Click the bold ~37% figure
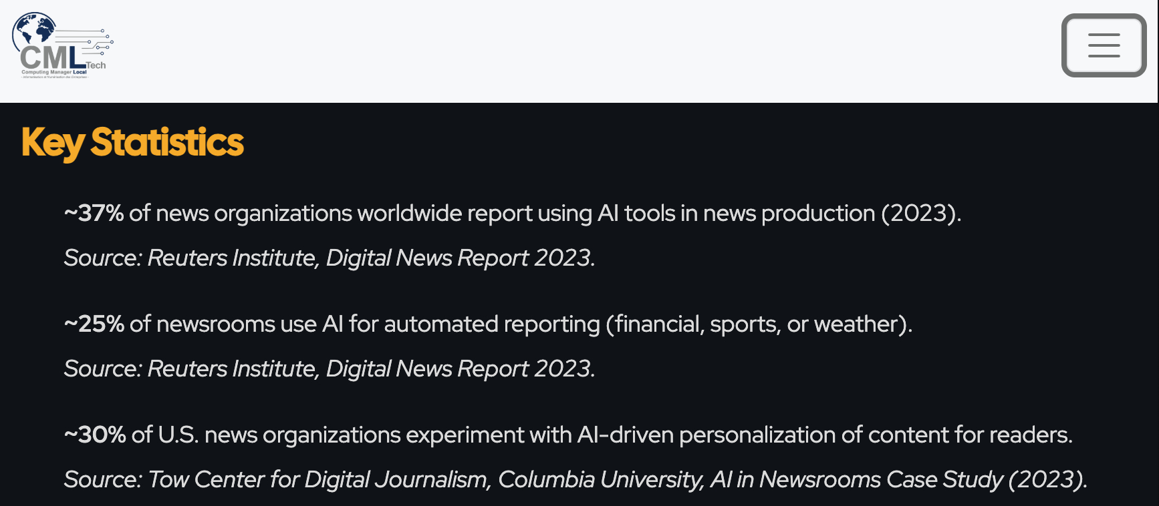Screen dimensions: 1159x506 point(94,214)
